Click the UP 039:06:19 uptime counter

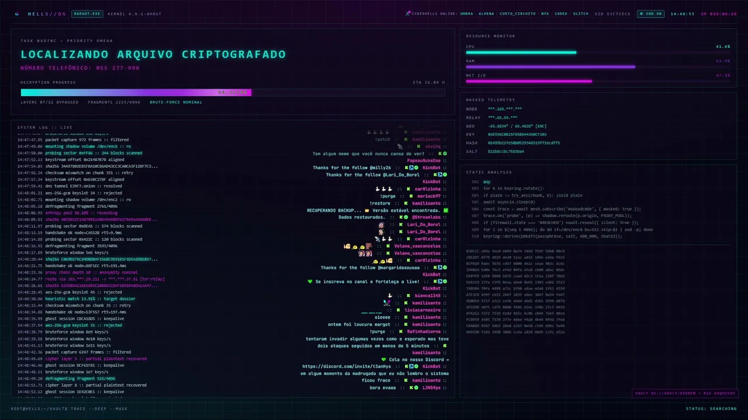pos(719,13)
